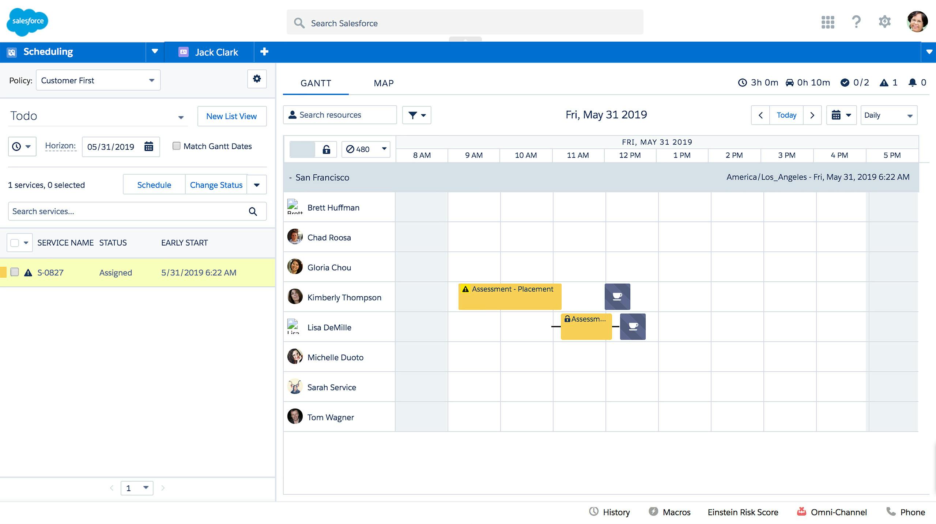Go to next day arrow
This screenshot has width=936, height=524.
click(812, 115)
